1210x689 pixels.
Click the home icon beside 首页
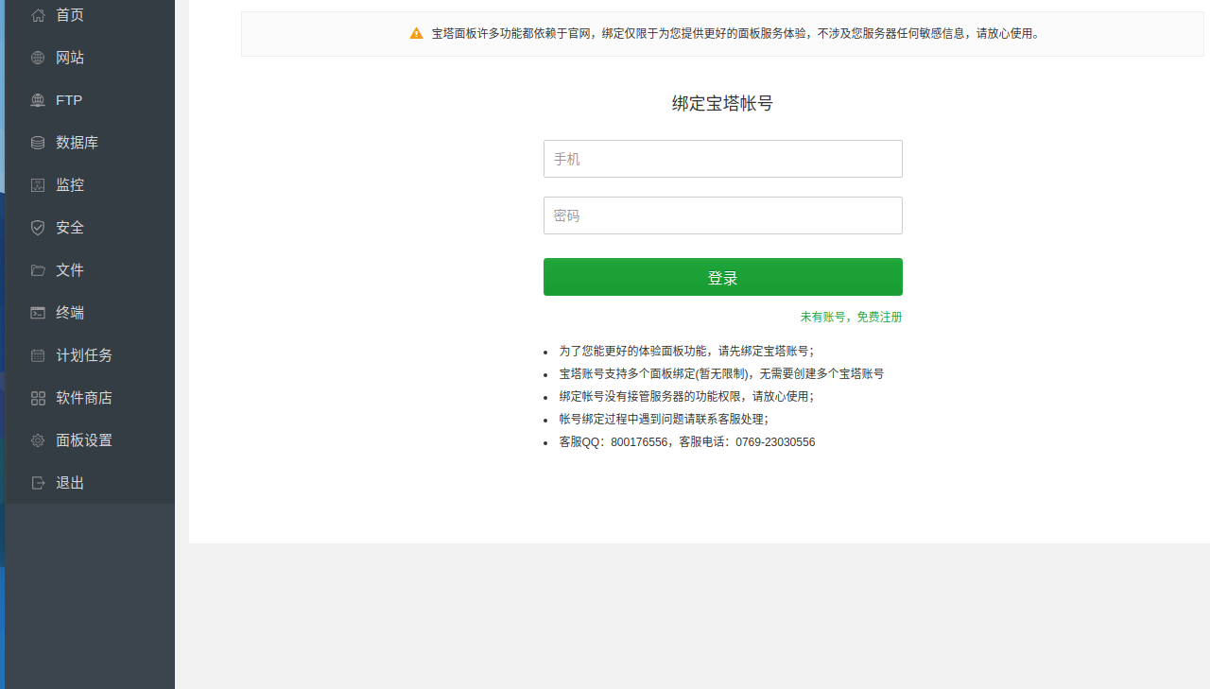point(38,15)
